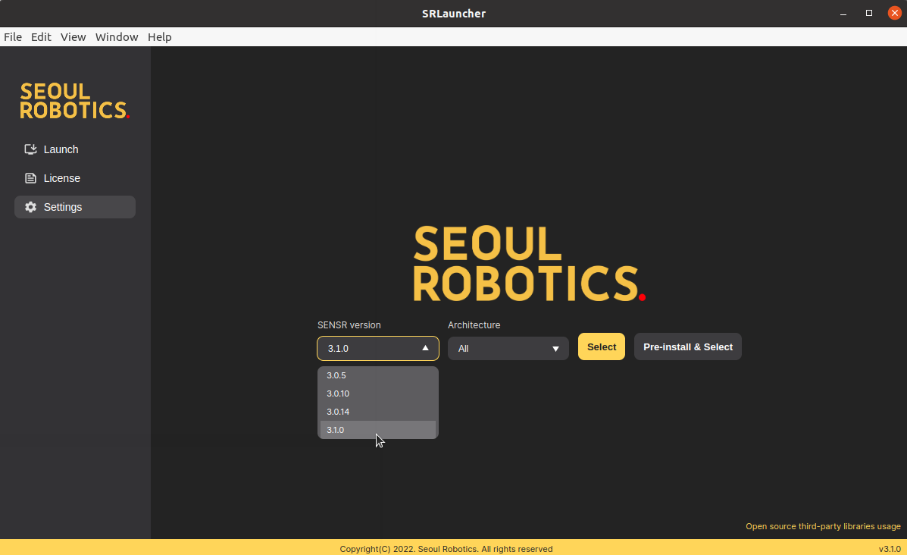Viewport: 907px width, 555px height.
Task: Go to the Settings page
Action: tap(75, 207)
